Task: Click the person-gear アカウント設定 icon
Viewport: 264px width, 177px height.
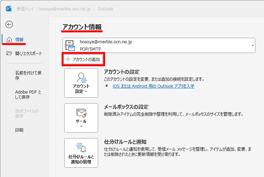Action: click(x=81, y=78)
